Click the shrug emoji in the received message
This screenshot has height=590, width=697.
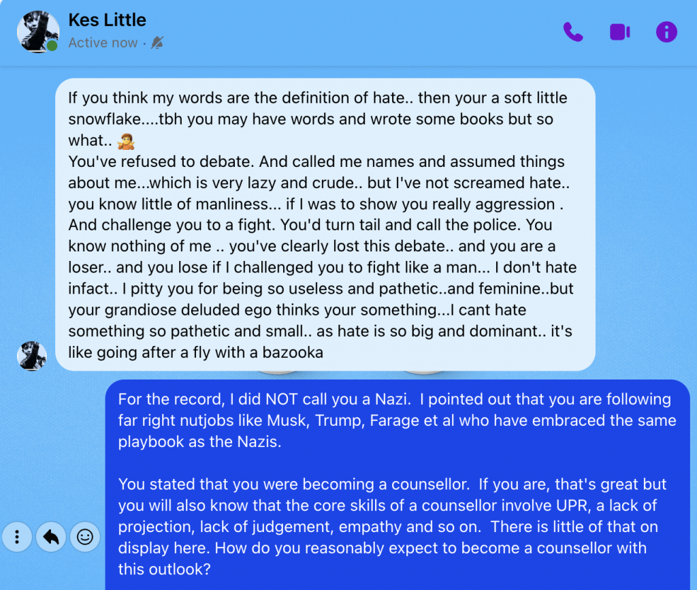[x=125, y=141]
